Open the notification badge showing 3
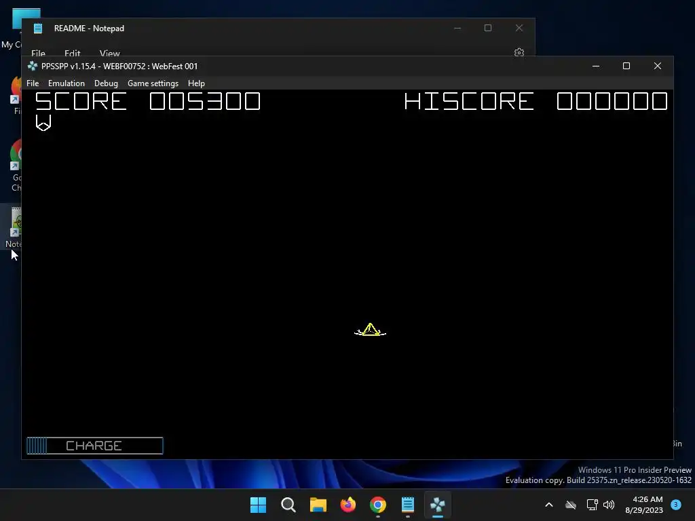 click(x=676, y=505)
